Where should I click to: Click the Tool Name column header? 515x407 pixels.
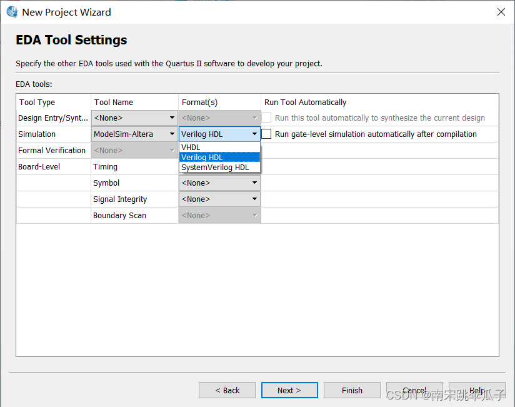134,102
